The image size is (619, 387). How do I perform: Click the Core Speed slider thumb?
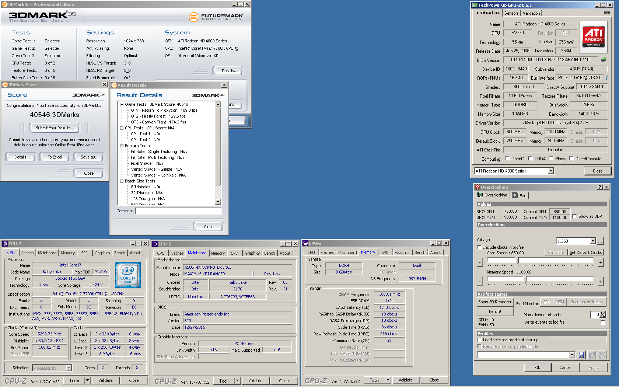pyautogui.click(x=518, y=260)
